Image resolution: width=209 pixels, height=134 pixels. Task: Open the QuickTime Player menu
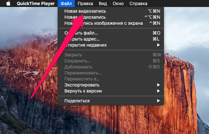click(36, 3)
